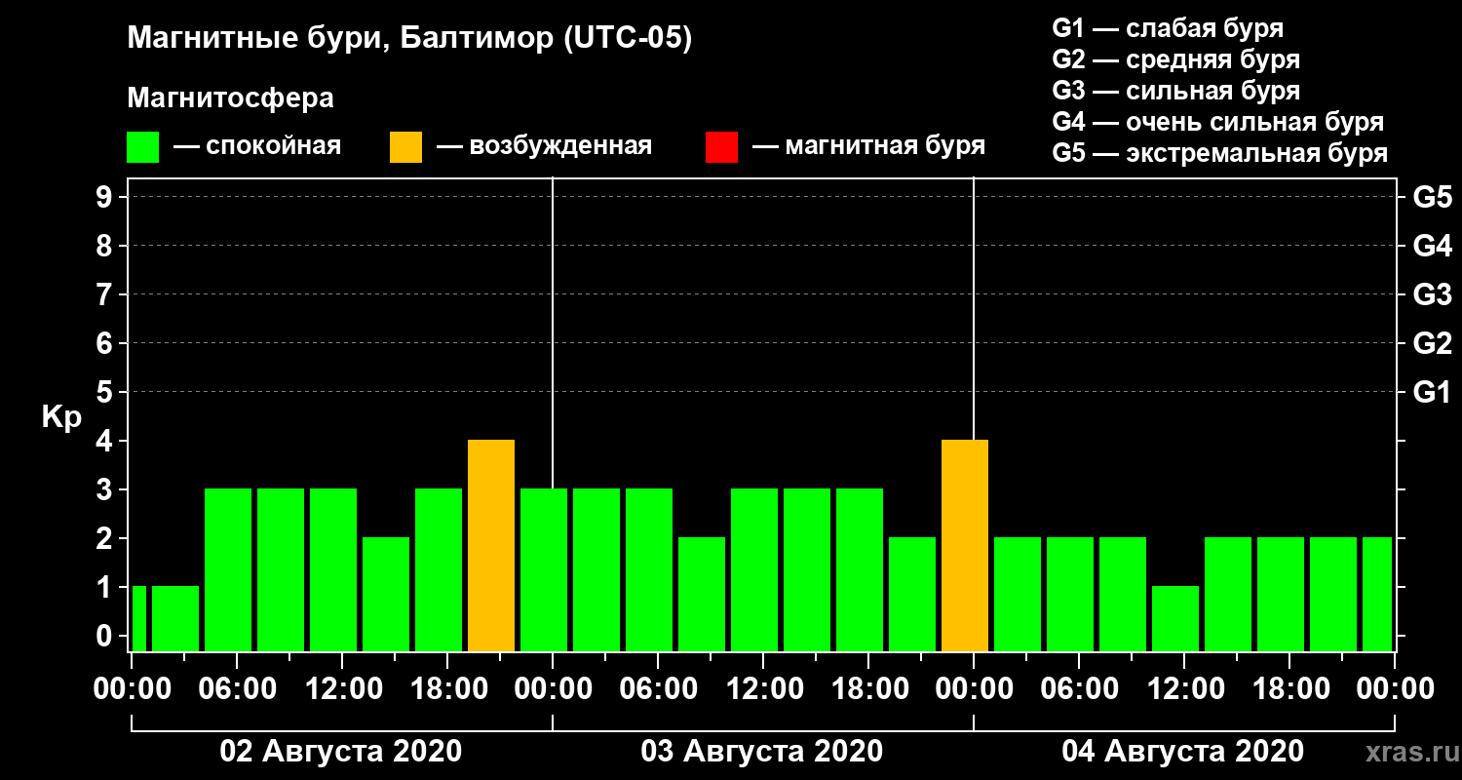Screen dimensions: 1462x780
Task: Click the '03 Августа 2020' date label
Action: (762, 752)
